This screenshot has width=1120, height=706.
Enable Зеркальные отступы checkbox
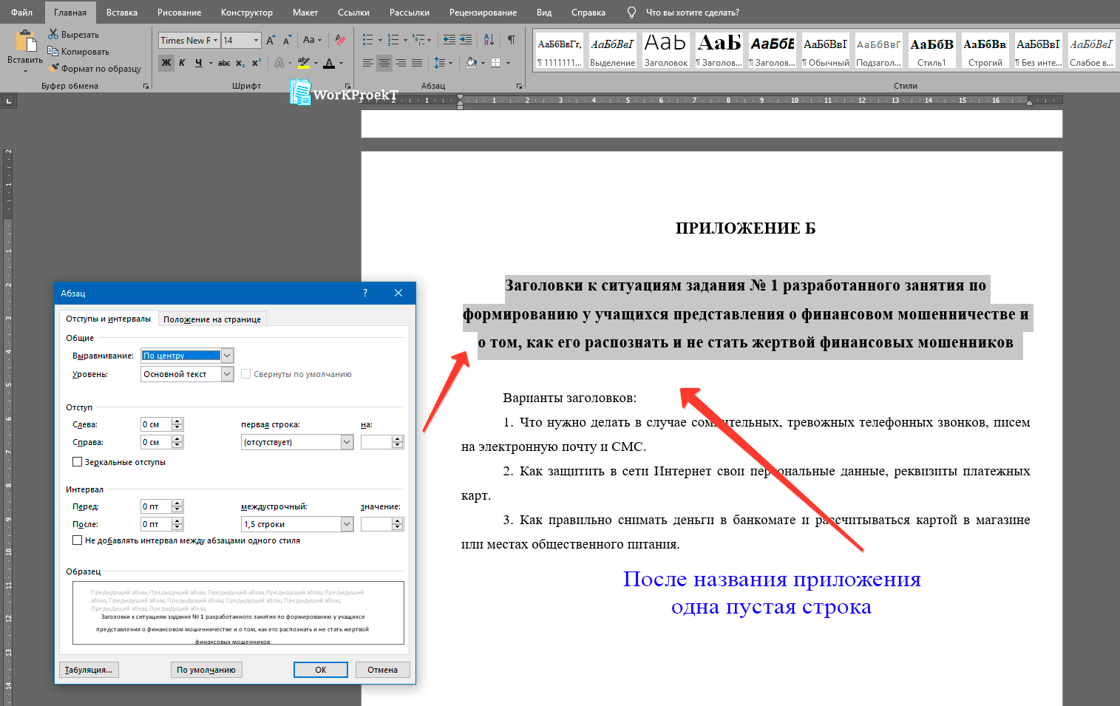point(78,461)
